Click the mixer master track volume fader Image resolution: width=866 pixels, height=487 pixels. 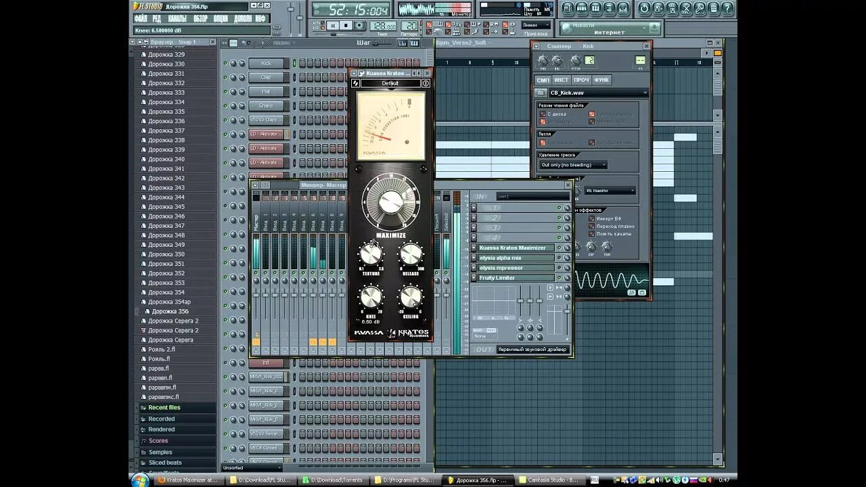256,295
